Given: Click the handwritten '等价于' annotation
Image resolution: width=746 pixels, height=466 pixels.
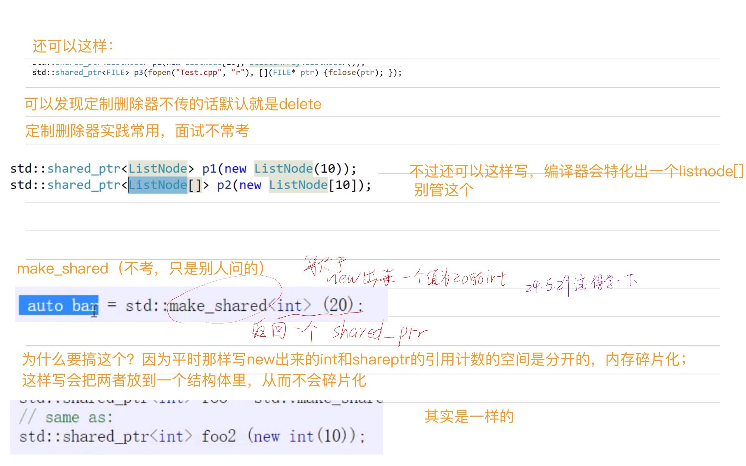Looking at the screenshot, I should (325, 265).
